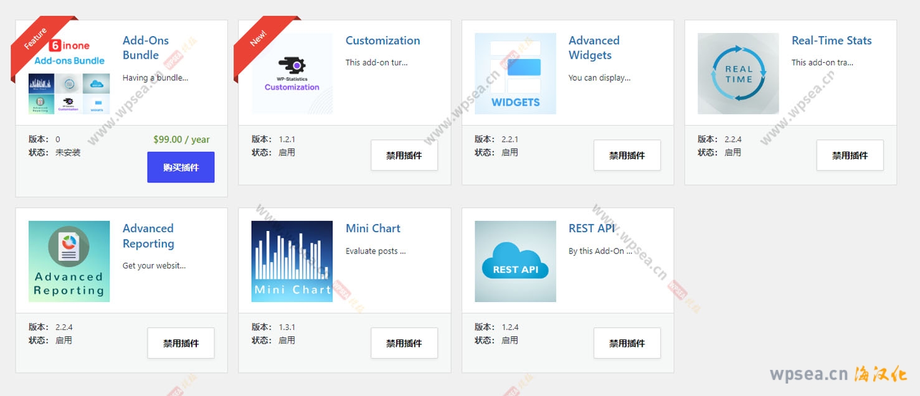Viewport: 920px width, 396px height.
Task: Click the 启用 status on the Real-Time Stats card
Action: coord(733,153)
